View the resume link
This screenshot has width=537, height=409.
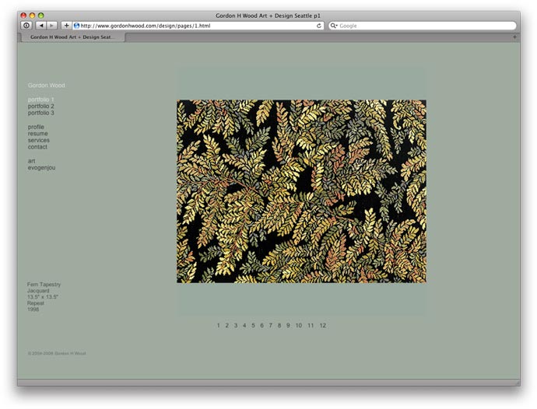(x=37, y=134)
